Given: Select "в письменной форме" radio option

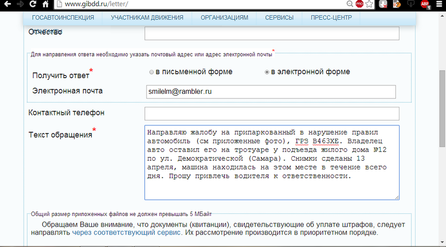Looking at the screenshot, I should 152,72.
